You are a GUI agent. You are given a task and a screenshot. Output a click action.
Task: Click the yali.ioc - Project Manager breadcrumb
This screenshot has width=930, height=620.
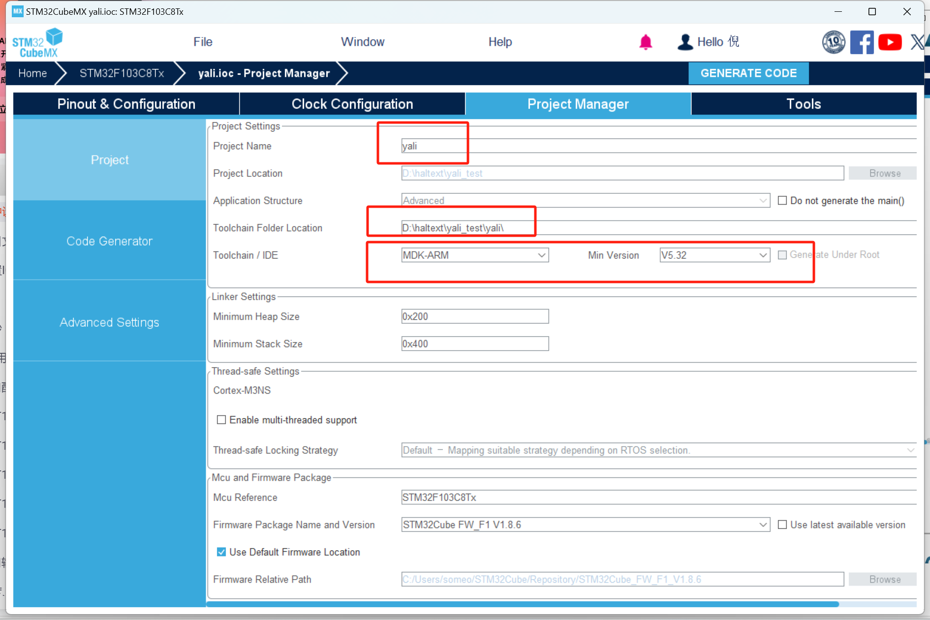[x=264, y=73]
